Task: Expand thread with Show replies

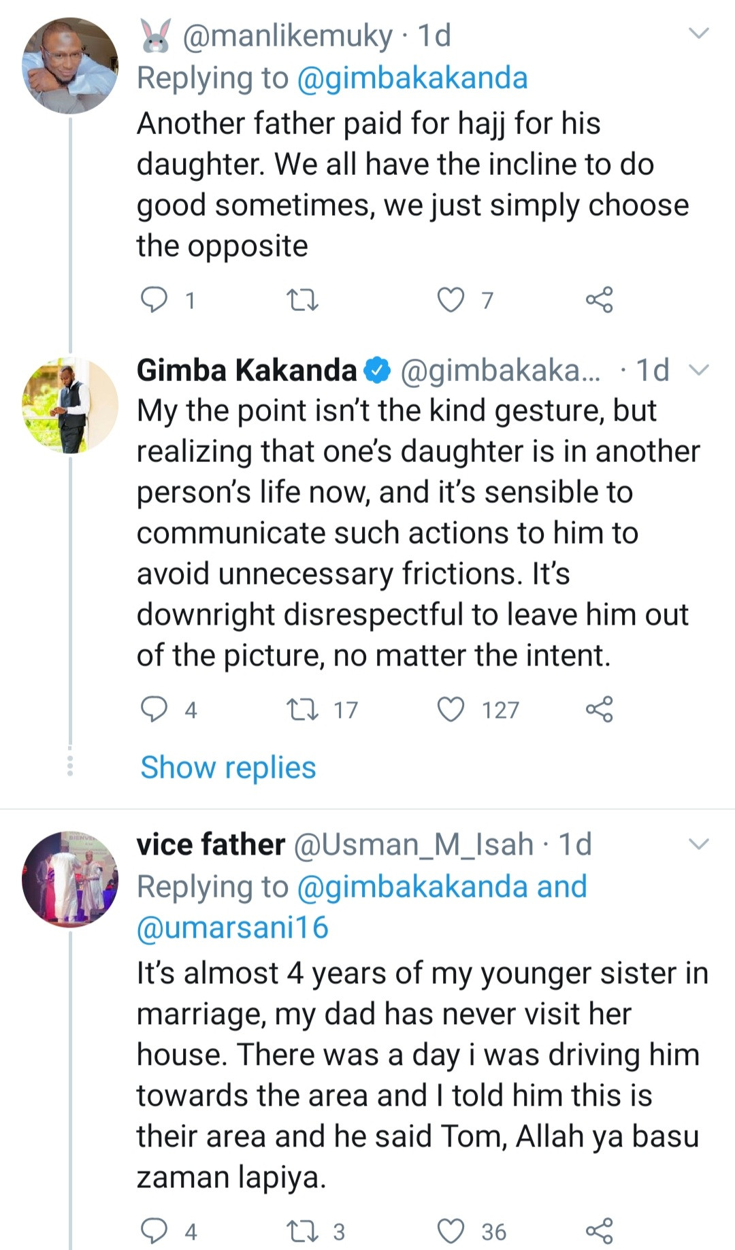Action: pos(228,768)
